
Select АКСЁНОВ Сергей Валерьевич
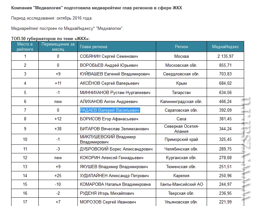(x=109, y=83)
